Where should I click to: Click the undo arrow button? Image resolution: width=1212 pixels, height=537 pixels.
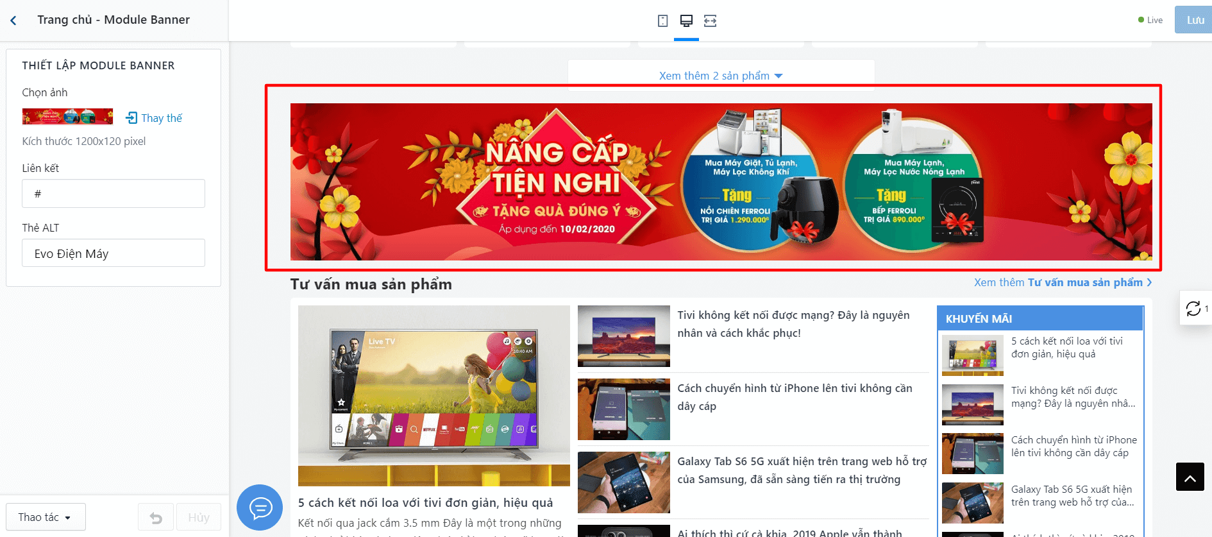156,517
